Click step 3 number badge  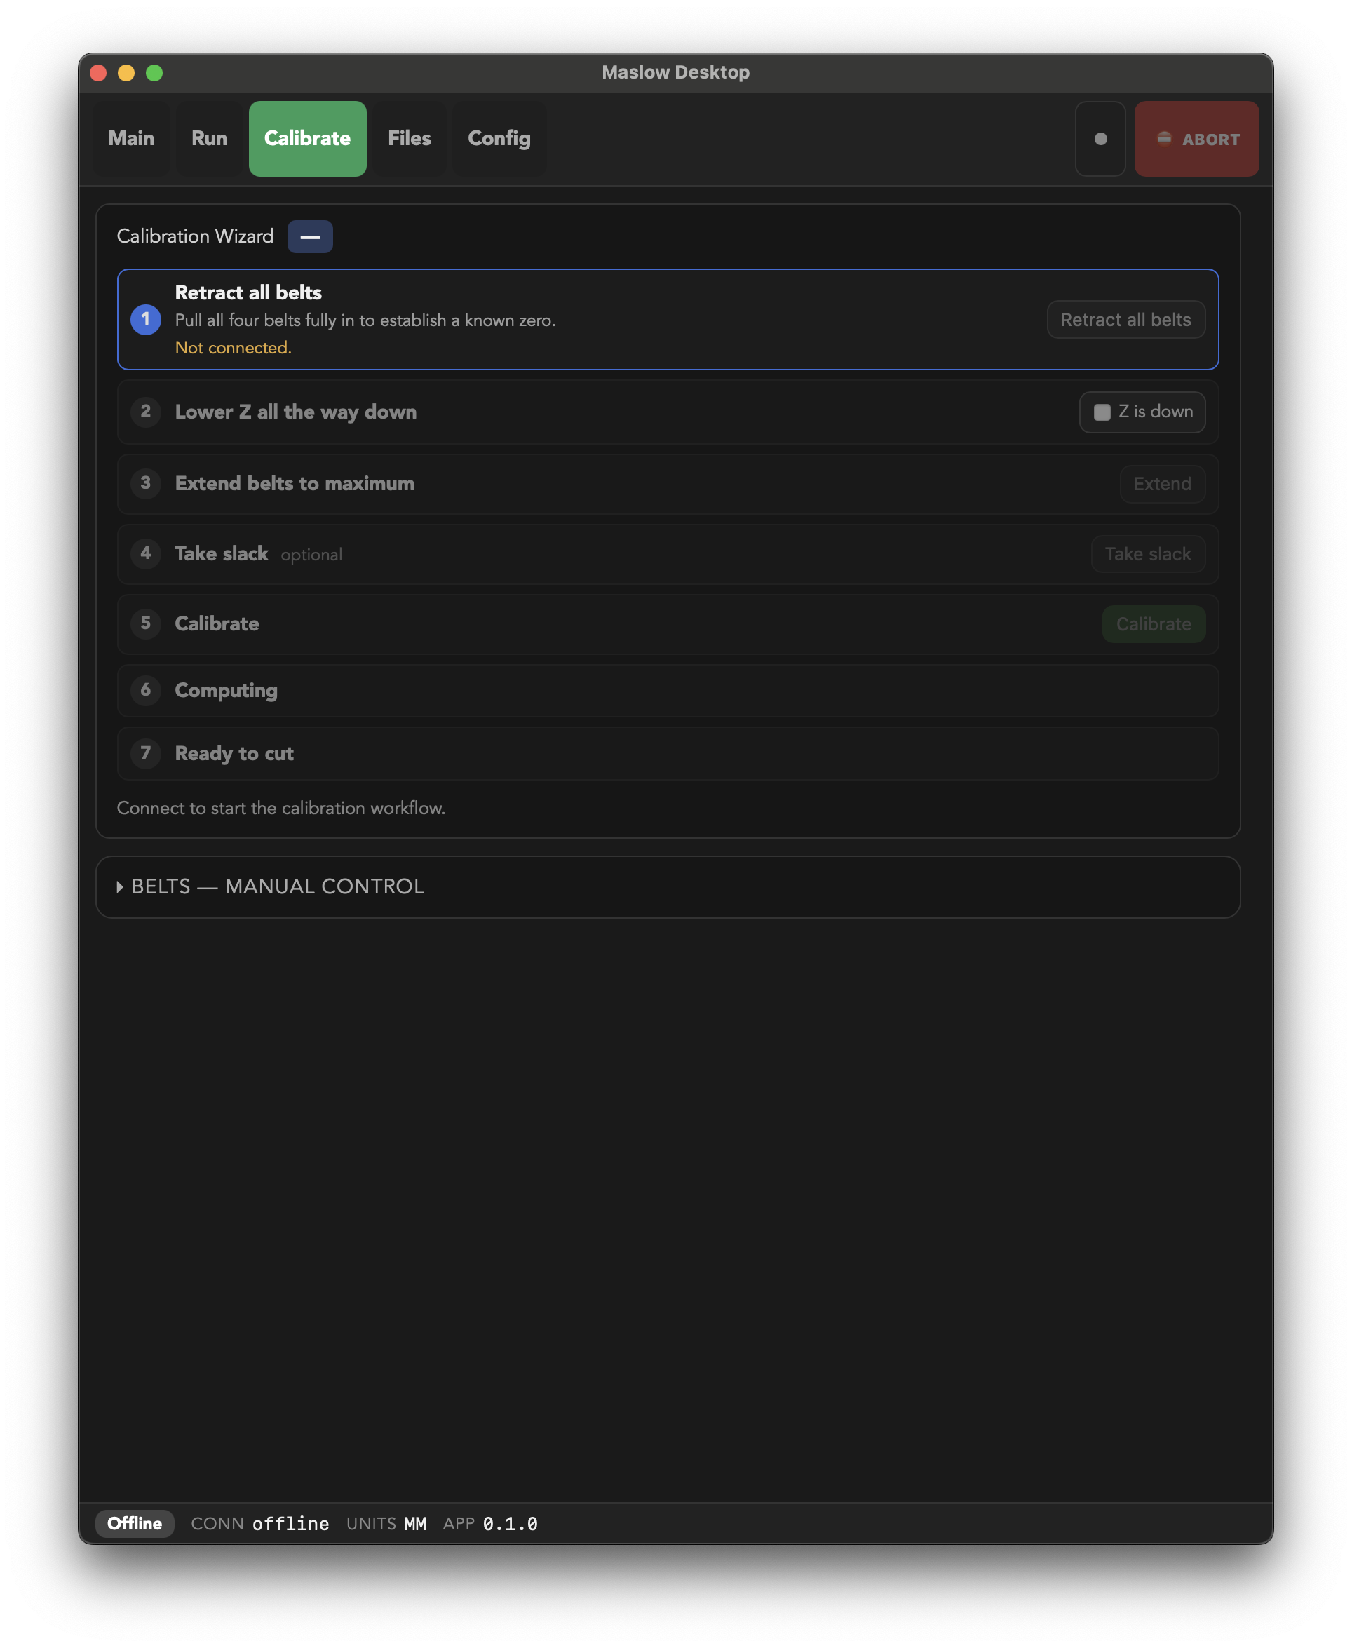146,483
